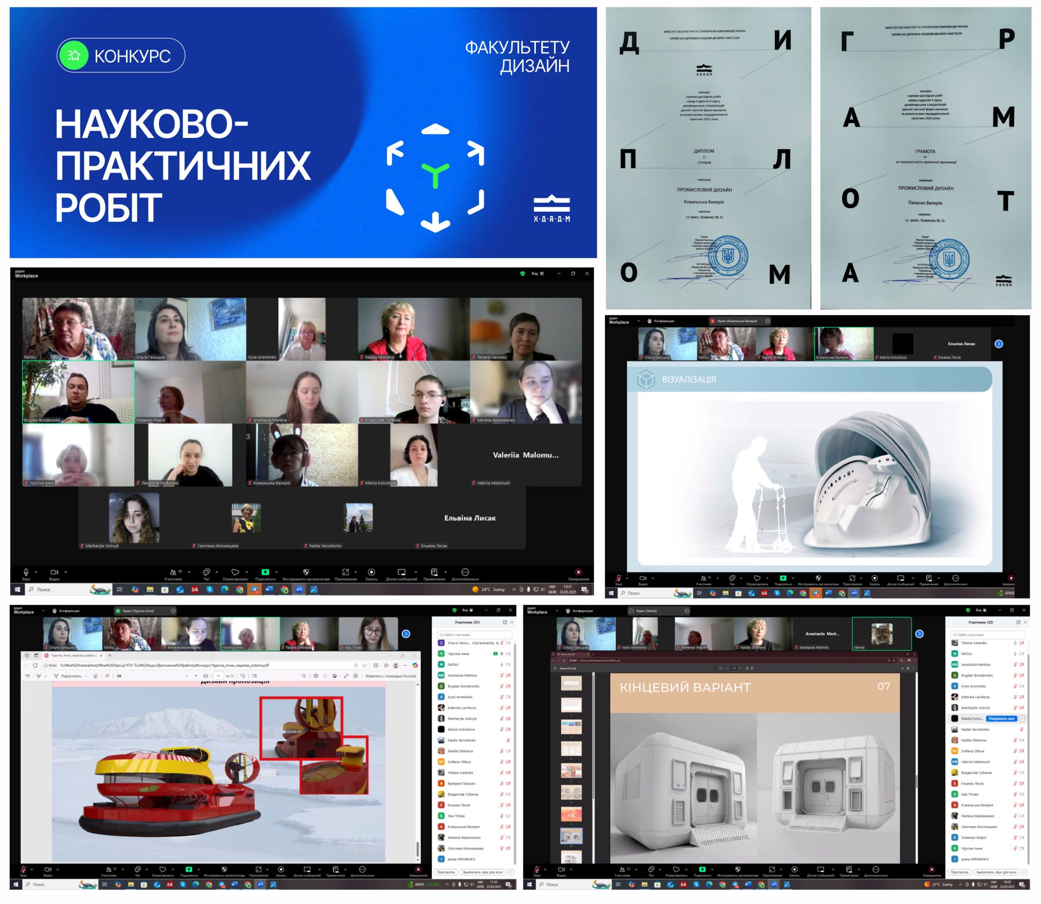Click host tools shield in gallery-view Zoom toolbar
Image resolution: width=1041 pixels, height=904 pixels.
(x=306, y=572)
